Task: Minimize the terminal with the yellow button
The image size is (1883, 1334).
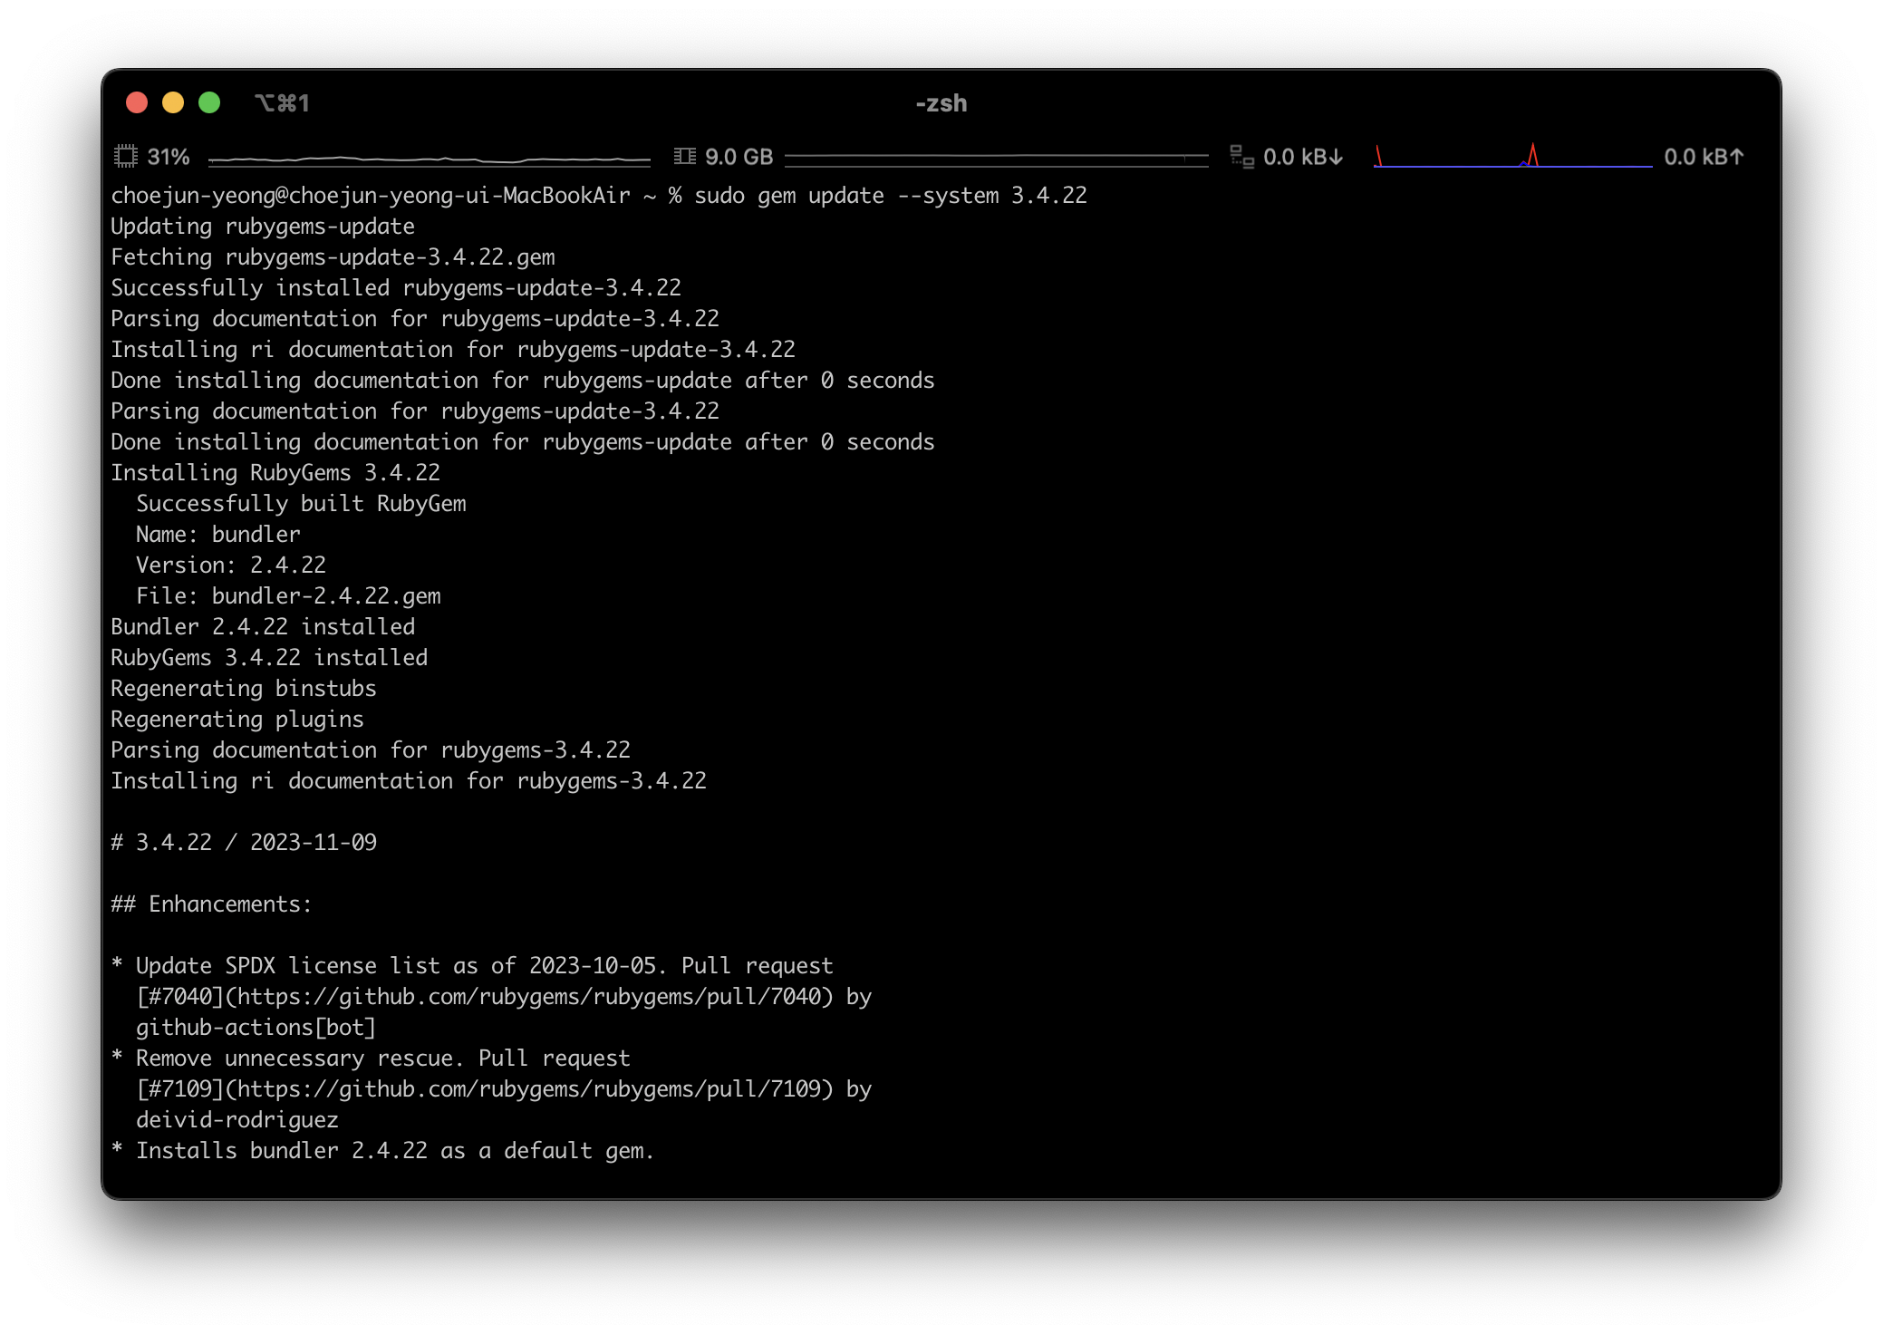Action: 173,103
